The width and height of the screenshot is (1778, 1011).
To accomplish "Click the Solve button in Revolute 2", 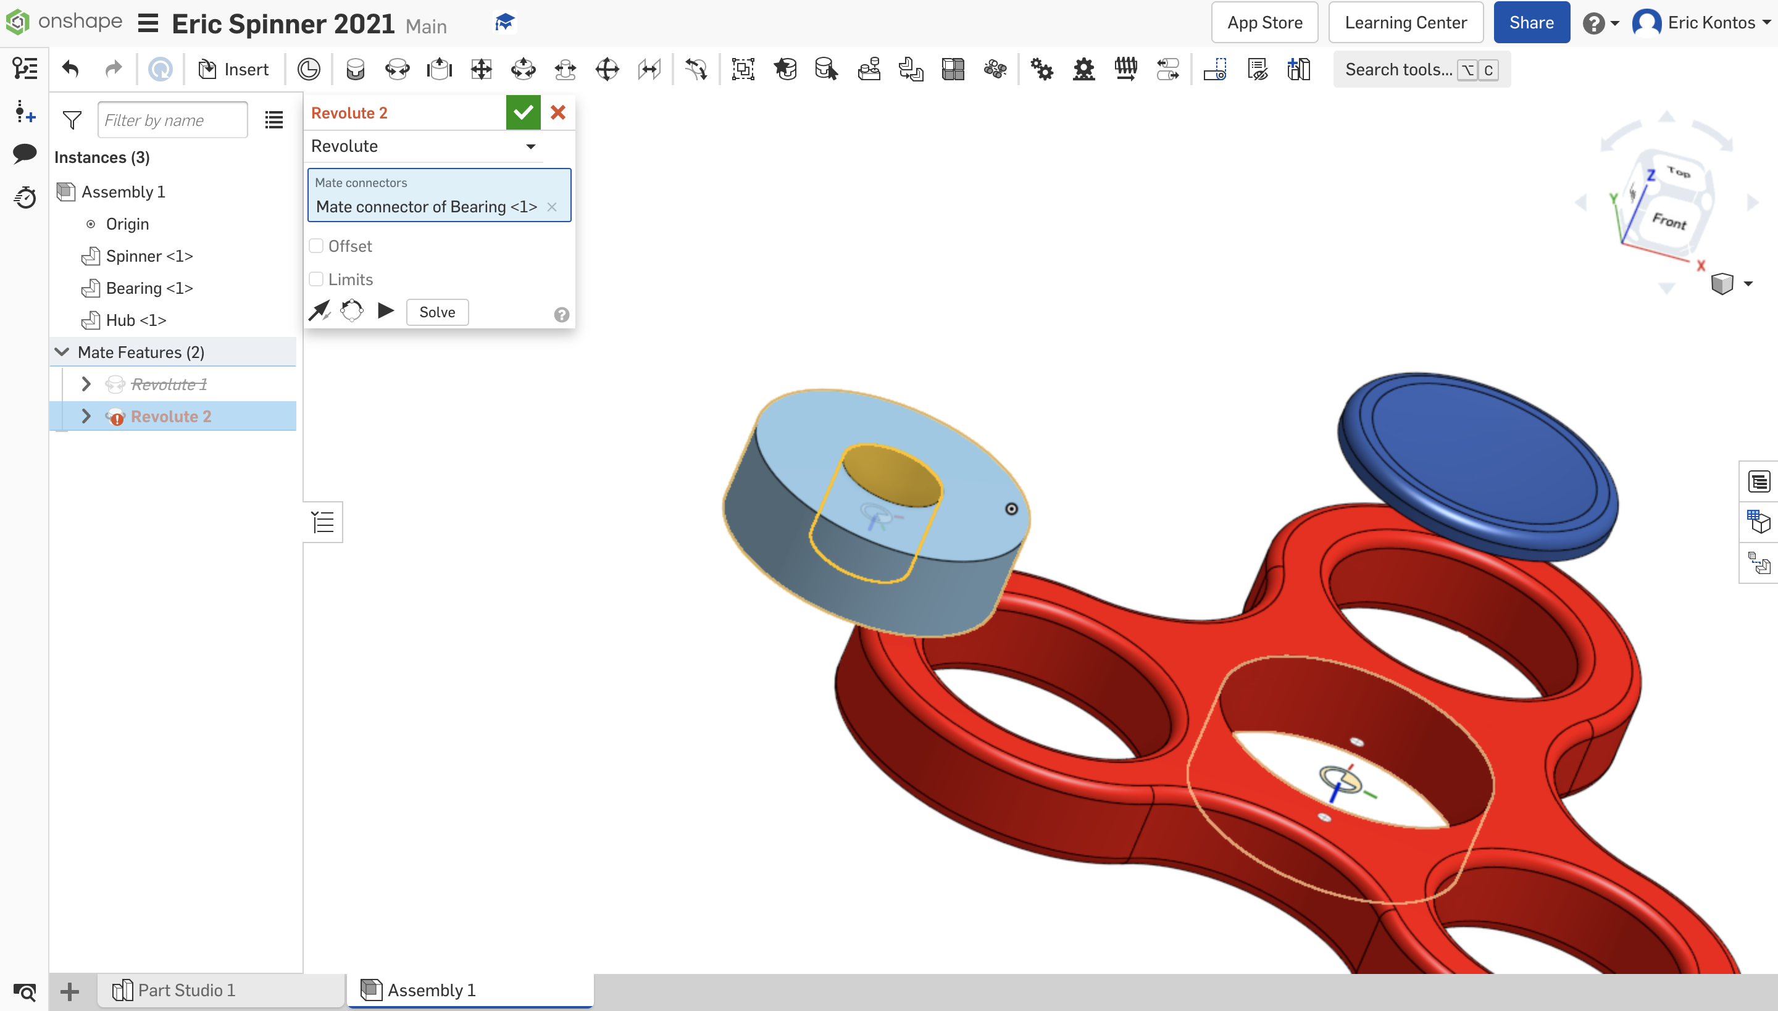I will (x=436, y=311).
